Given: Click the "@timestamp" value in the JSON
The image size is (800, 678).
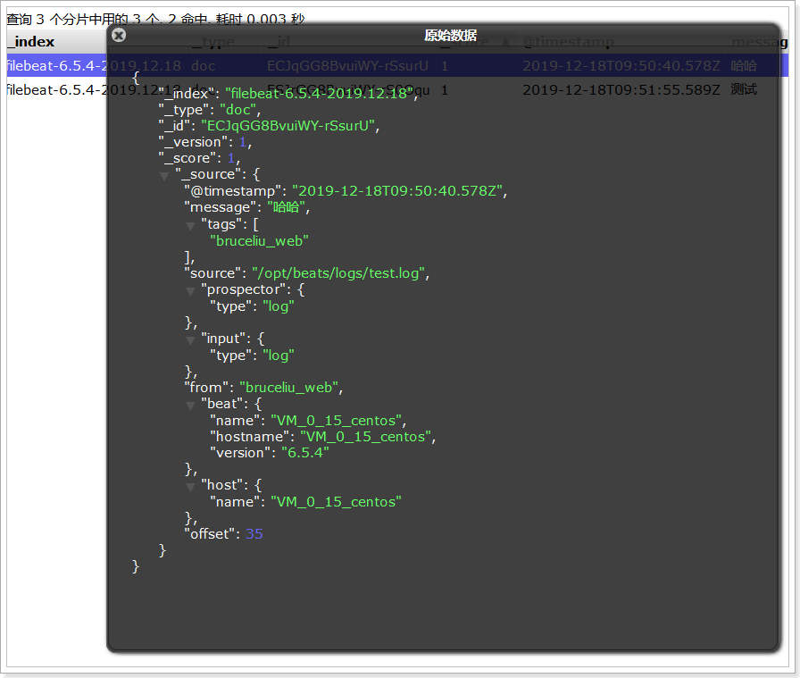Looking at the screenshot, I should point(397,191).
